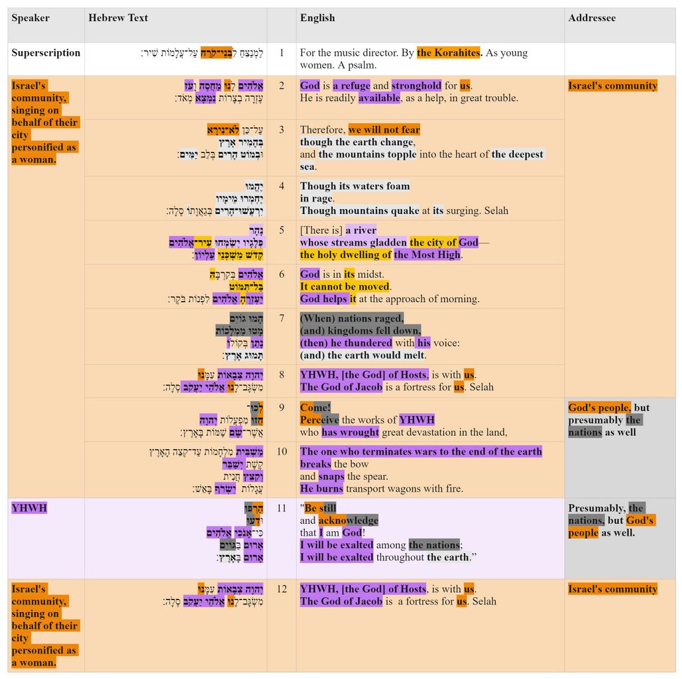Select the line "Though its waters foam"
682x679 pixels.
pyautogui.click(x=355, y=186)
